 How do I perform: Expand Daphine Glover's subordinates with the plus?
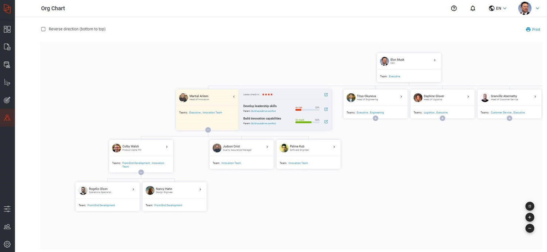click(442, 118)
